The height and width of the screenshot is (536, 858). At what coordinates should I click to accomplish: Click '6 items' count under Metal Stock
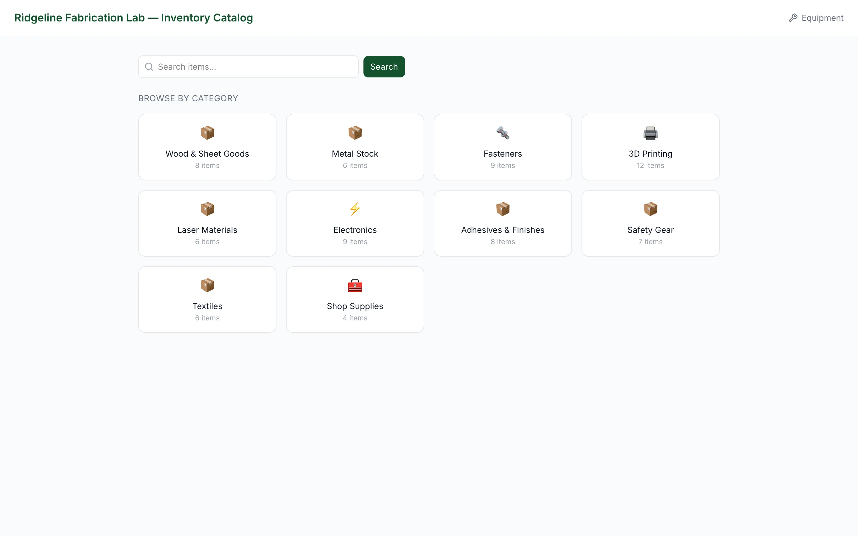tap(355, 166)
